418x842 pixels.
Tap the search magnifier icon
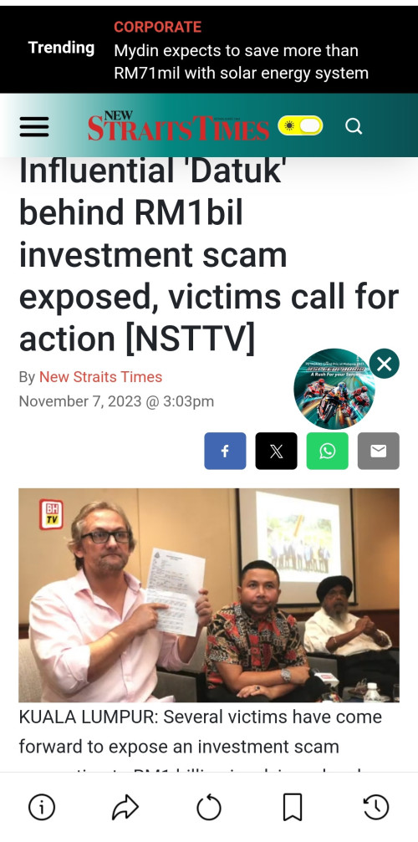354,126
